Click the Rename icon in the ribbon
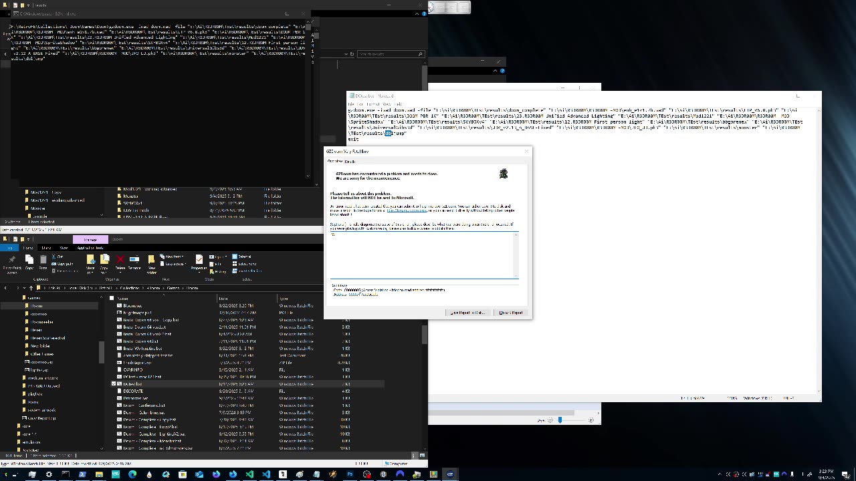 click(134, 263)
